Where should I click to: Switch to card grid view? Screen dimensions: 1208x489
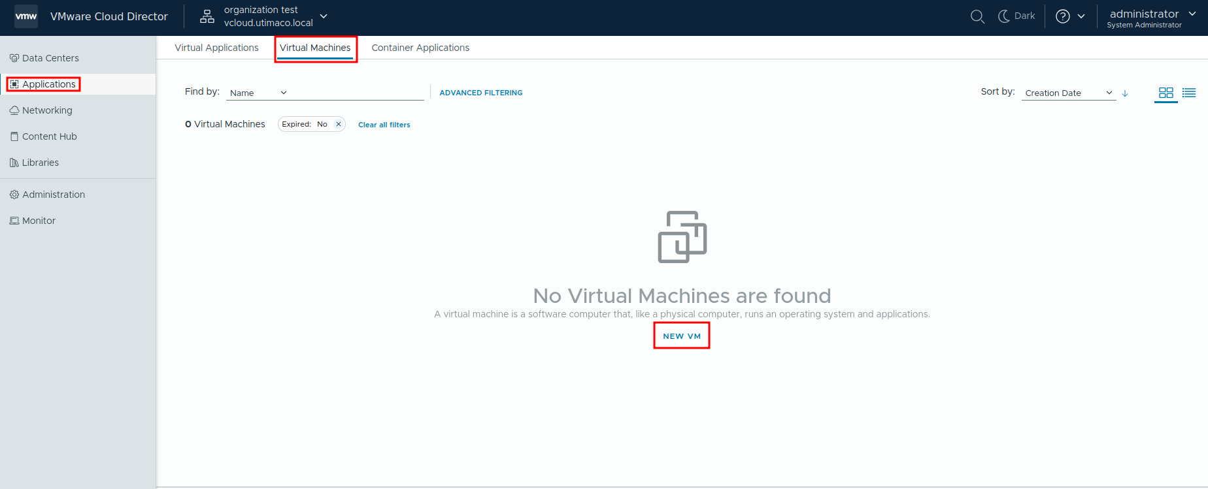coord(1166,93)
